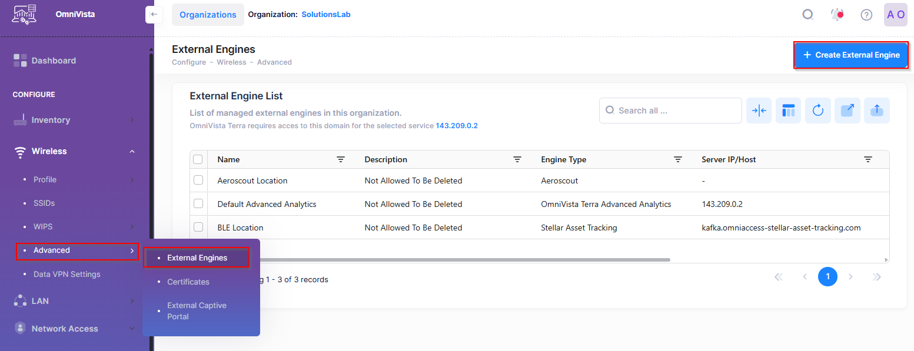Select the BLE Location row checkbox

198,227
